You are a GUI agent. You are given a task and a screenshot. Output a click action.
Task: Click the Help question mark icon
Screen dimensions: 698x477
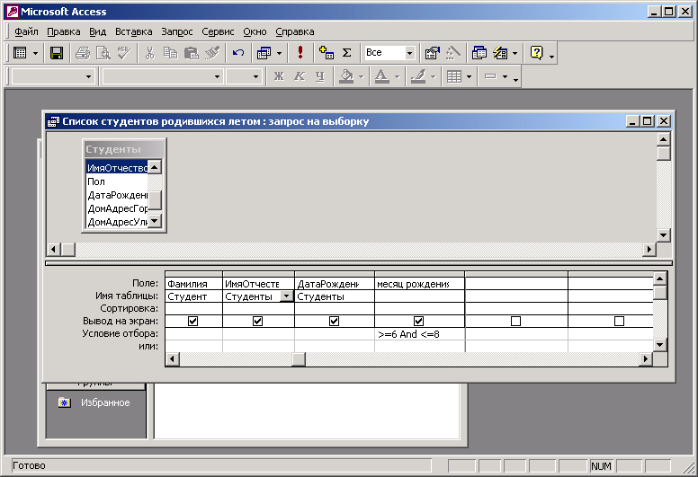[536, 53]
